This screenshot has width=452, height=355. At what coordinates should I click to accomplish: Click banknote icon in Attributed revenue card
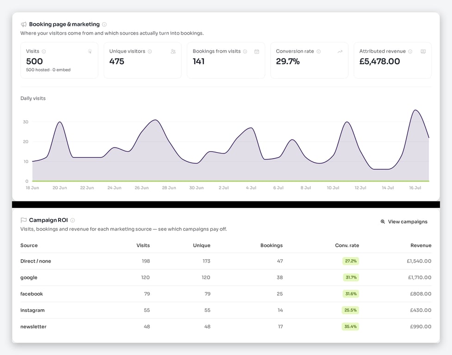[x=423, y=51]
